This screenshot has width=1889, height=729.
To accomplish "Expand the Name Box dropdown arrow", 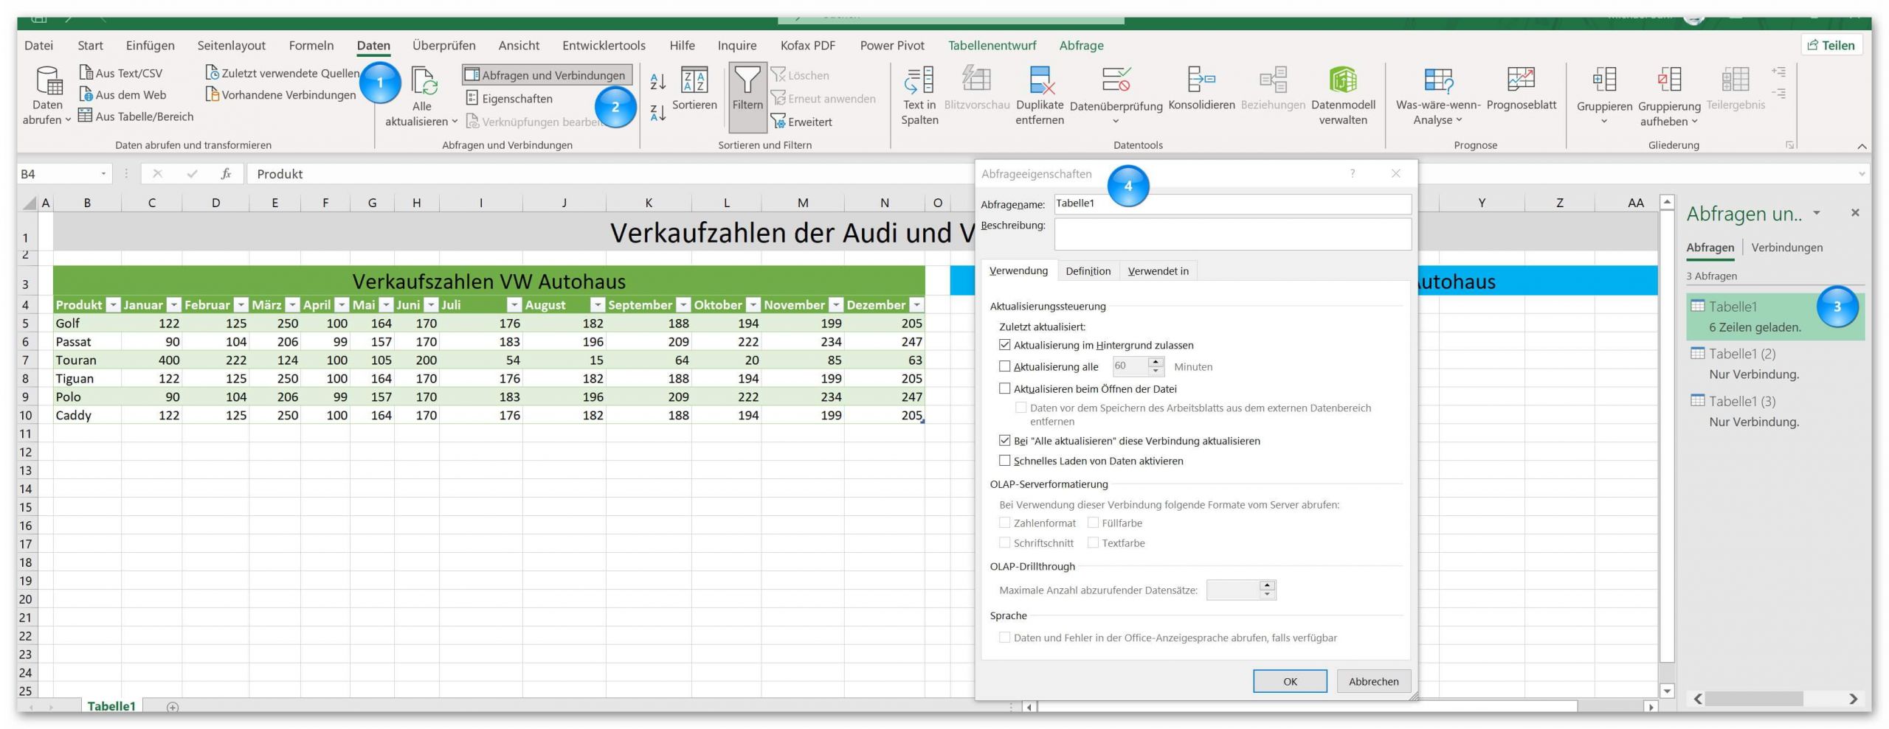I will 103,174.
